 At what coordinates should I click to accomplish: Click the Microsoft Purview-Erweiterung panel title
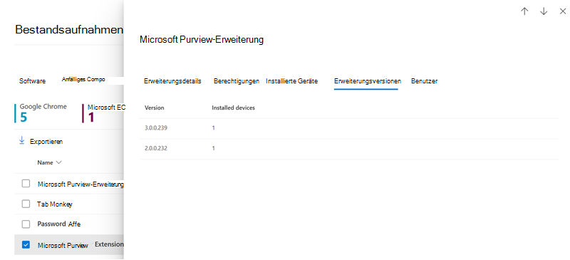click(202, 40)
